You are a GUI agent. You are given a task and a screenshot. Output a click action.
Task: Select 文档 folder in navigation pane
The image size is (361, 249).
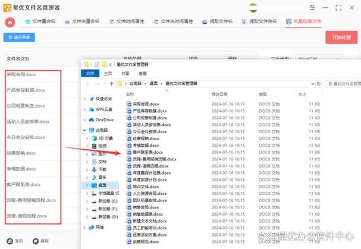coord(99,162)
